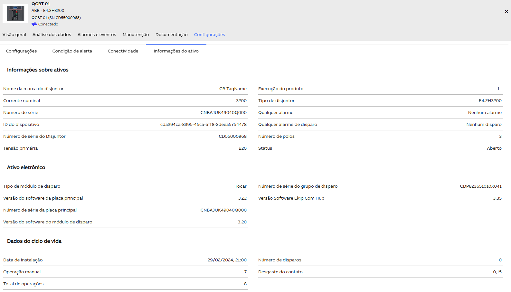Click the trip group serial number CDP823651010X041
511x292 pixels.
point(480,186)
